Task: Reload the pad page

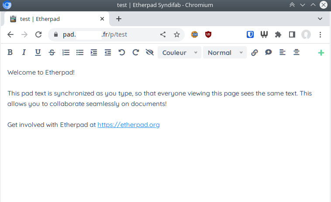Action: click(x=38, y=34)
